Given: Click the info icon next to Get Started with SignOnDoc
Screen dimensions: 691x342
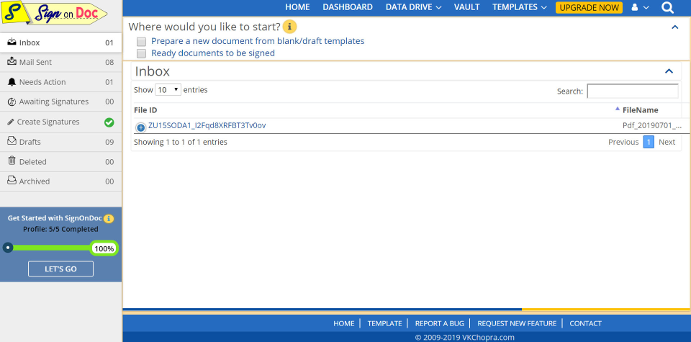Looking at the screenshot, I should pos(109,219).
